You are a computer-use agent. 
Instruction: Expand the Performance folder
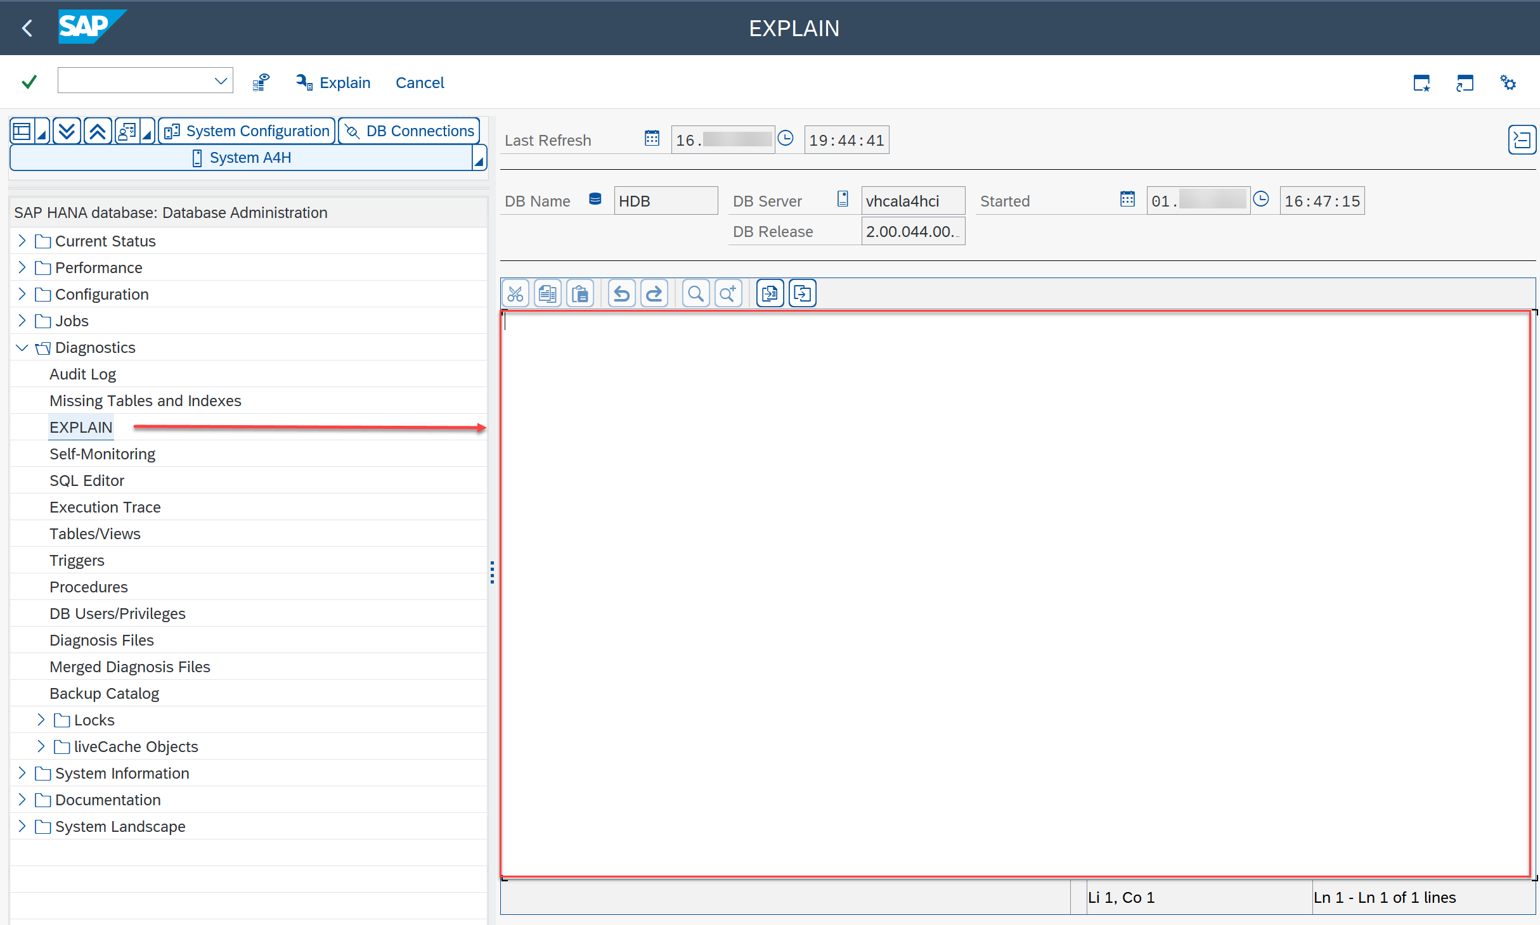coord(22,267)
